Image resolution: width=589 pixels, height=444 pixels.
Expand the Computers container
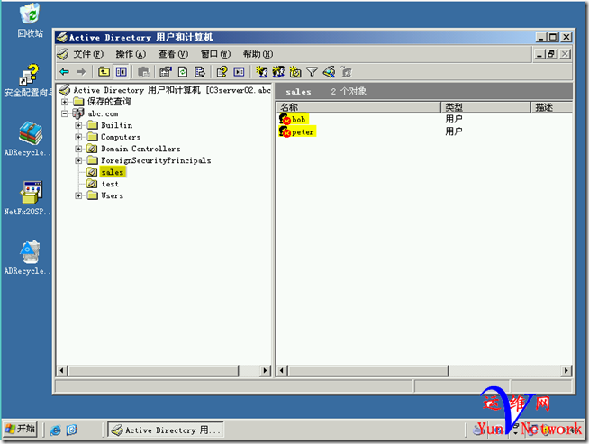pyautogui.click(x=78, y=137)
